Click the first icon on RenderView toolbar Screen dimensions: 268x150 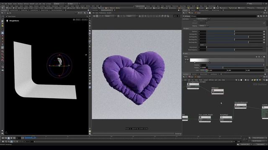point(94,16)
